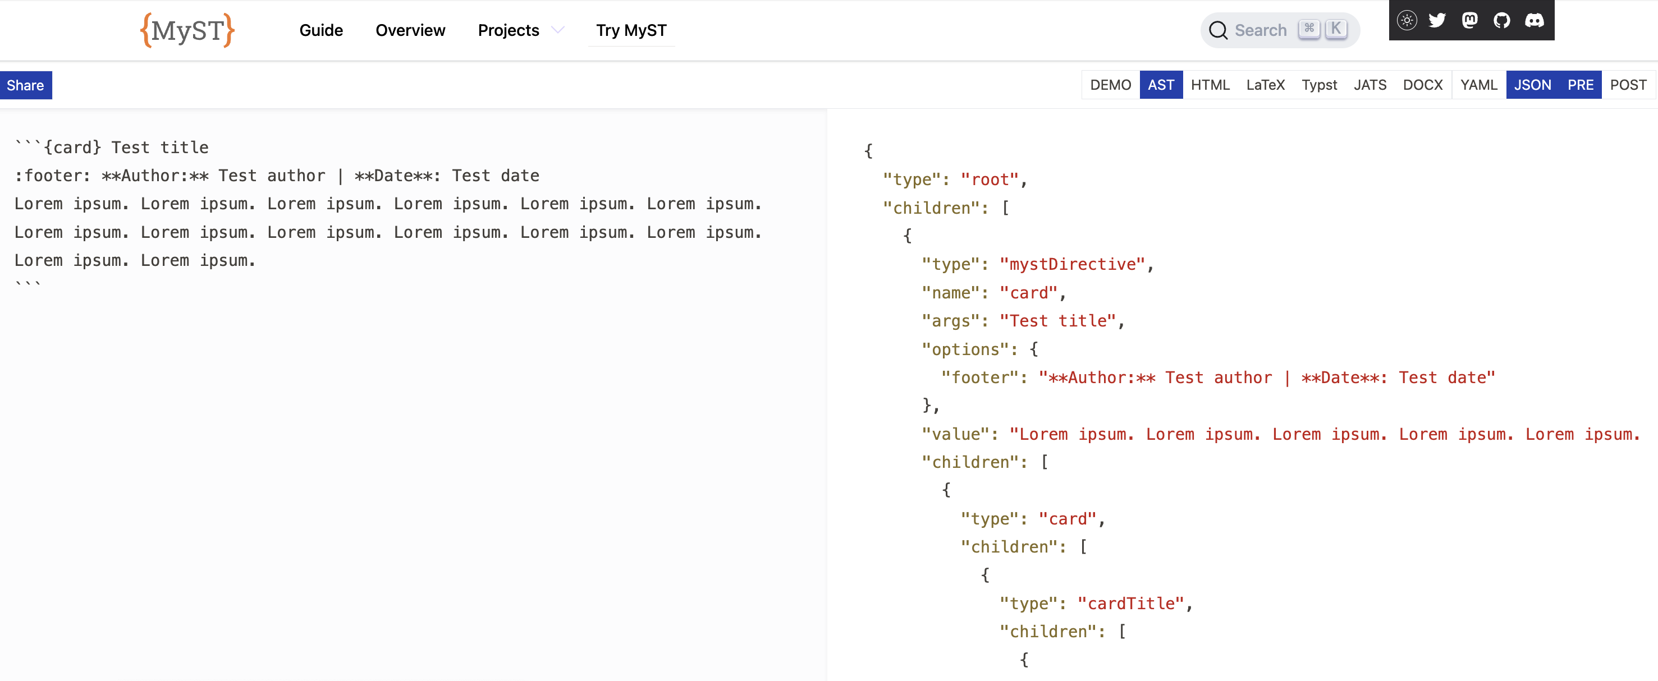Select the AST view tab

pos(1161,84)
